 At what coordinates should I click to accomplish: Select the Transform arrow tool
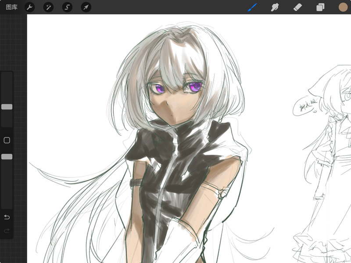click(86, 7)
